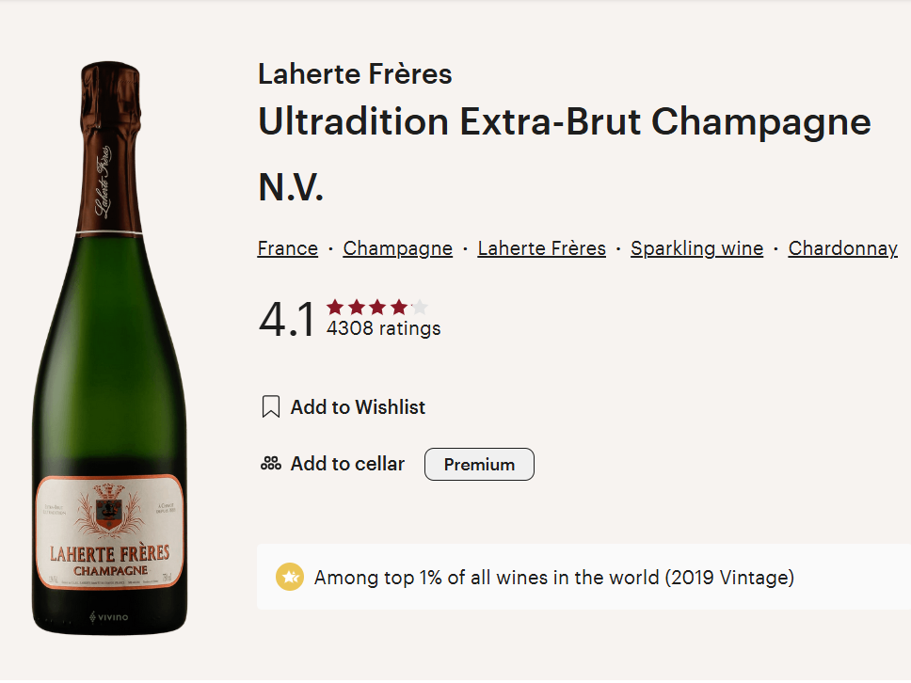Click the fourth red rating star
This screenshot has height=683, width=911.
pos(399,307)
